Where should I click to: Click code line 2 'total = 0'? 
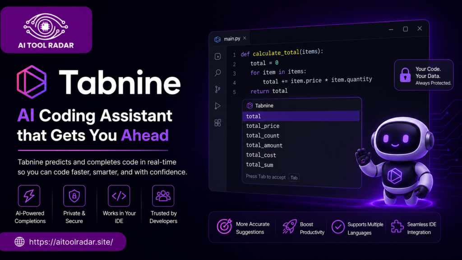[x=264, y=63]
